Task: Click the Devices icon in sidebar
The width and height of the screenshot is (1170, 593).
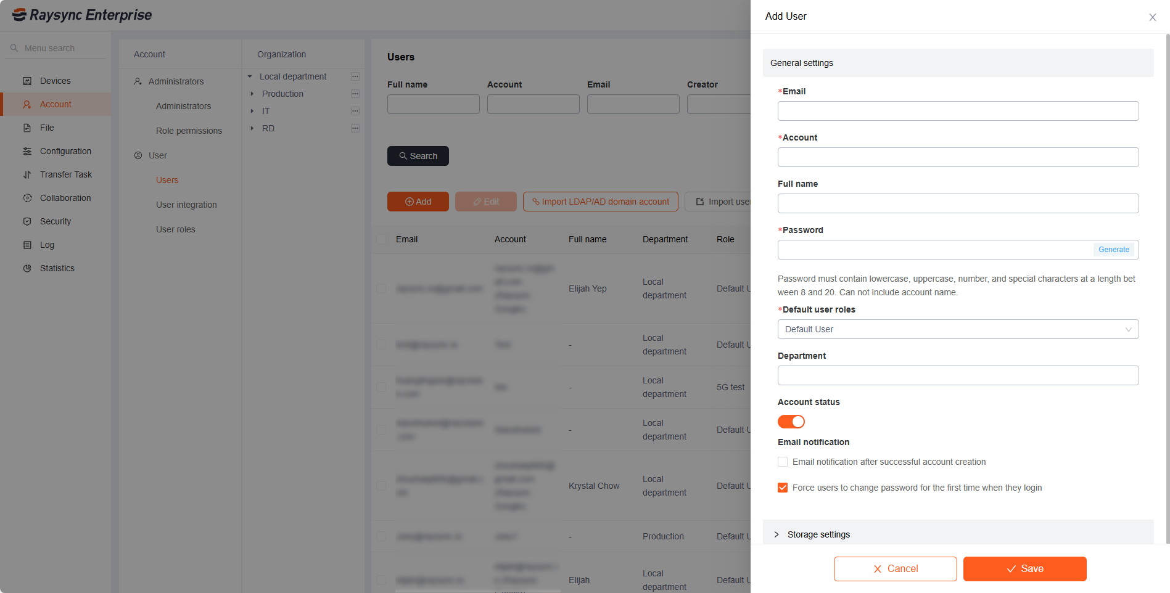Action: pyautogui.click(x=27, y=81)
